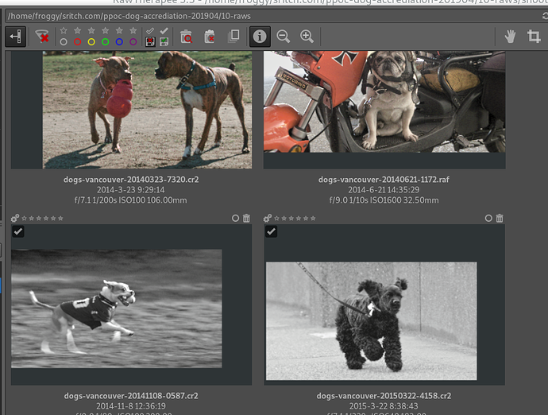Toggle image info overlay button
Viewport: 548px width, 415px height.
pos(260,37)
